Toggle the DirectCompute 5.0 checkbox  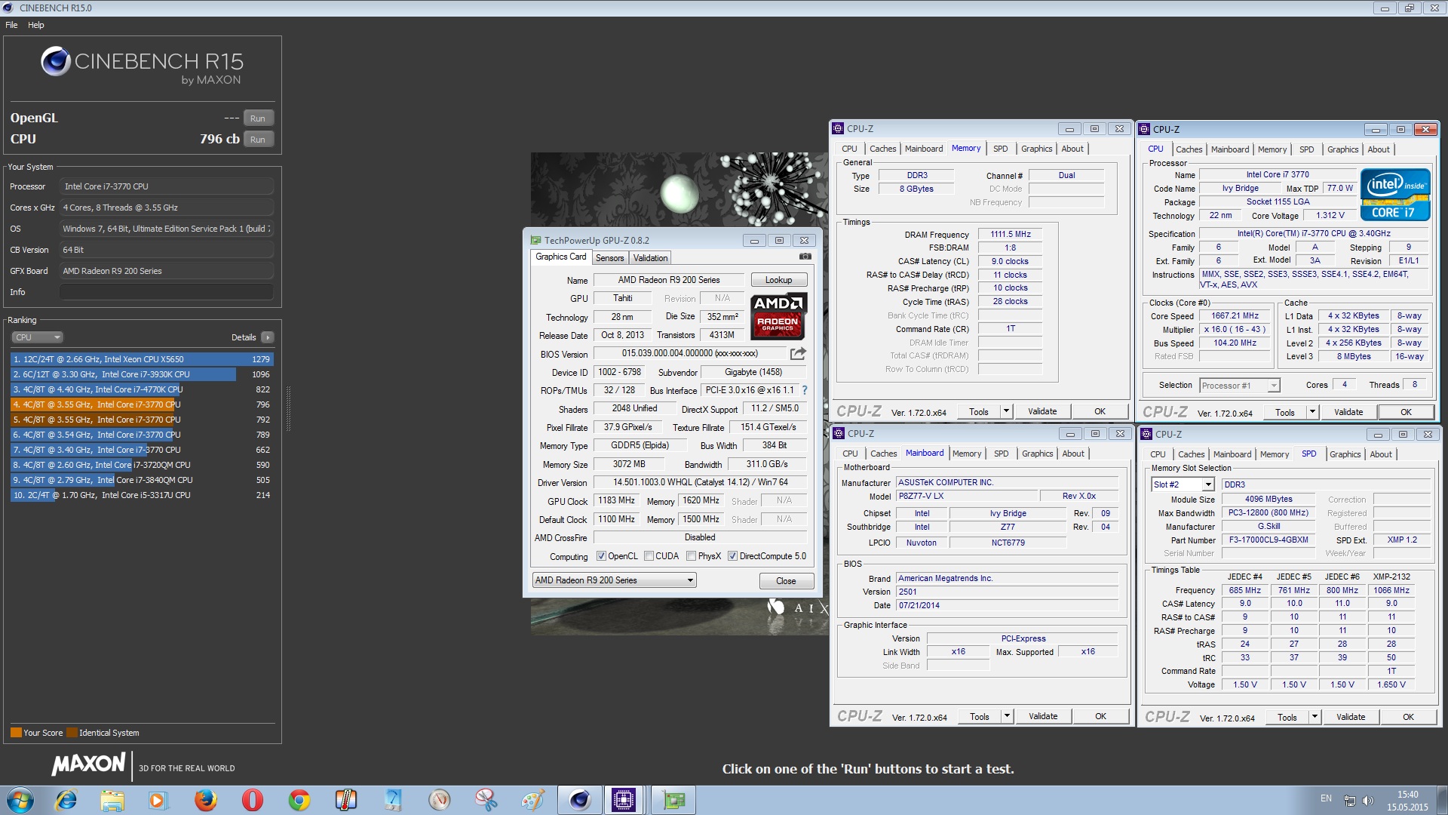point(732,556)
